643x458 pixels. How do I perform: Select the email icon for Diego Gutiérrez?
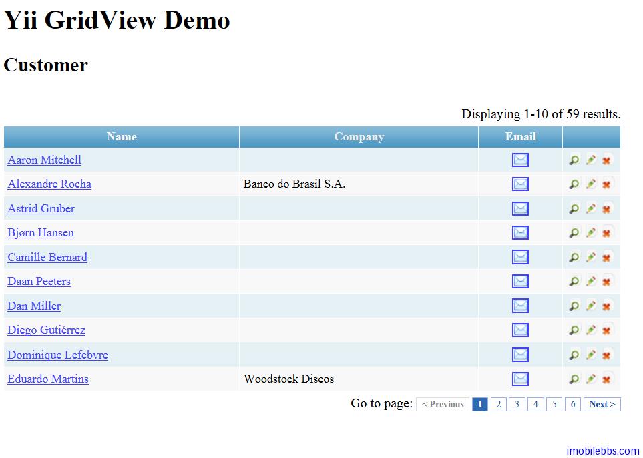[x=520, y=330]
